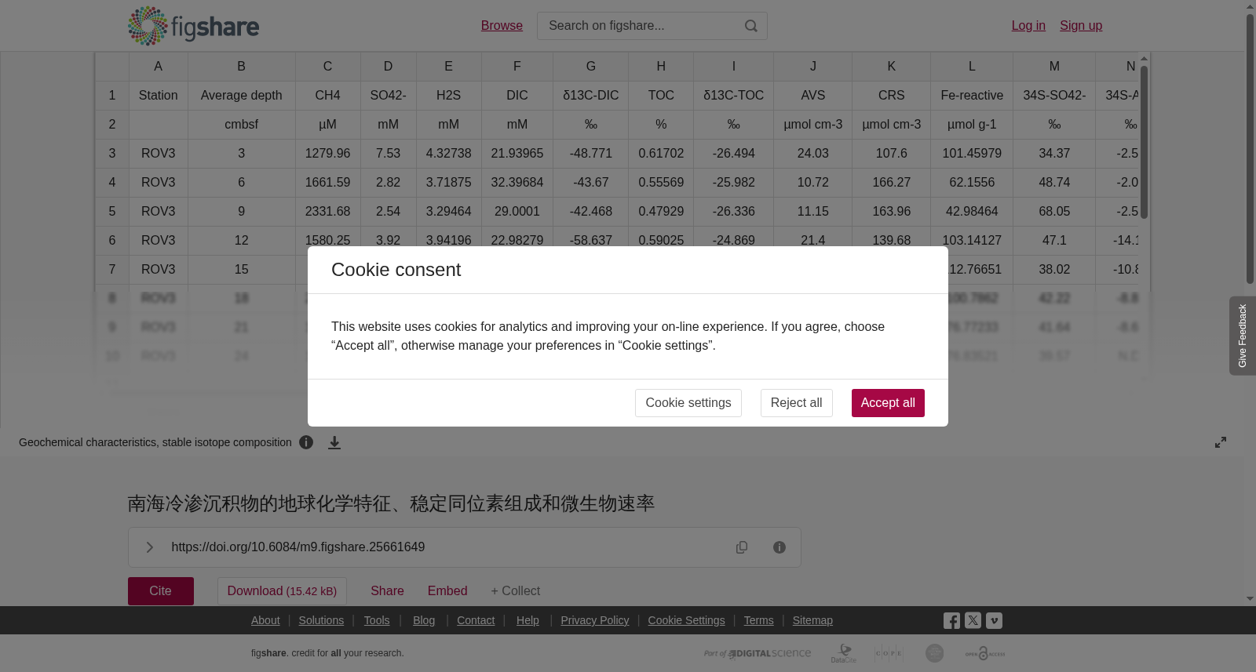
Task: Open the Embed option
Action: pyautogui.click(x=447, y=591)
